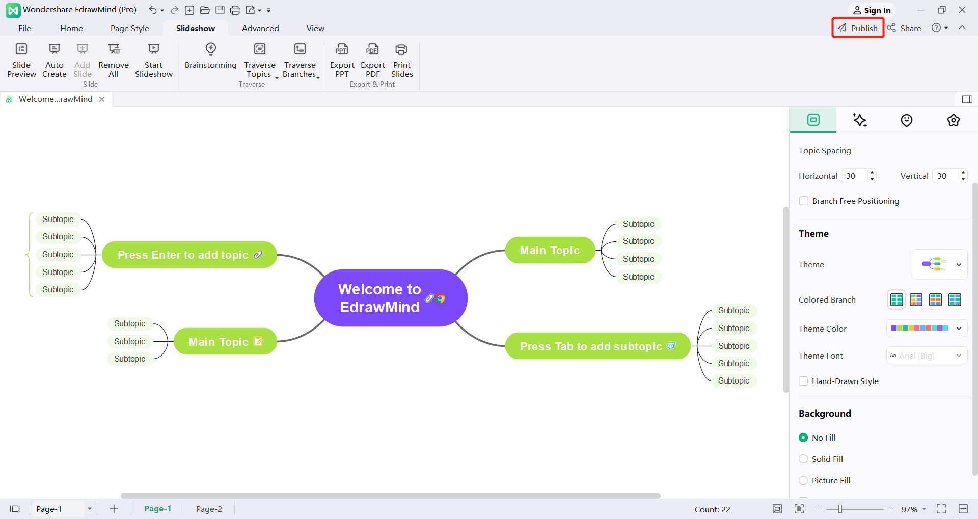Open the Help question mark menu
Image resolution: width=978 pixels, height=519 pixels.
(940, 28)
